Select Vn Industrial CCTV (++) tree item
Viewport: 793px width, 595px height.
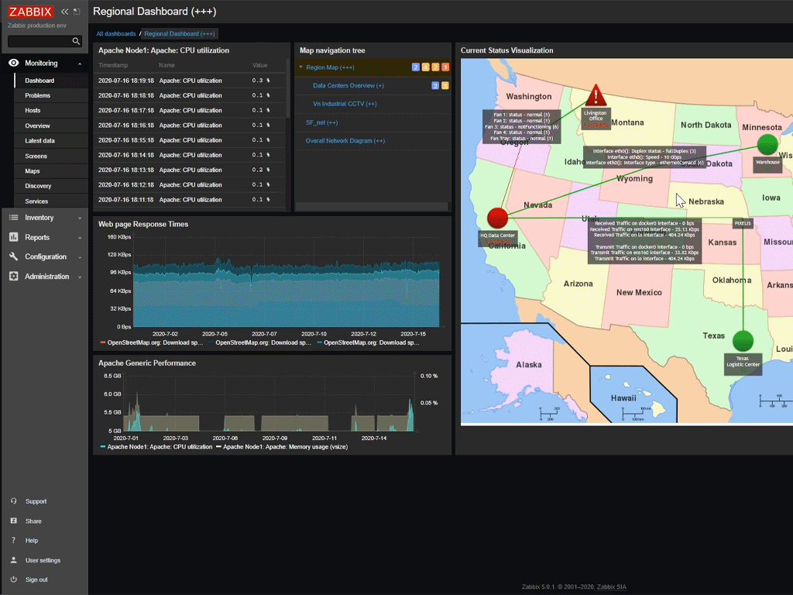click(345, 104)
